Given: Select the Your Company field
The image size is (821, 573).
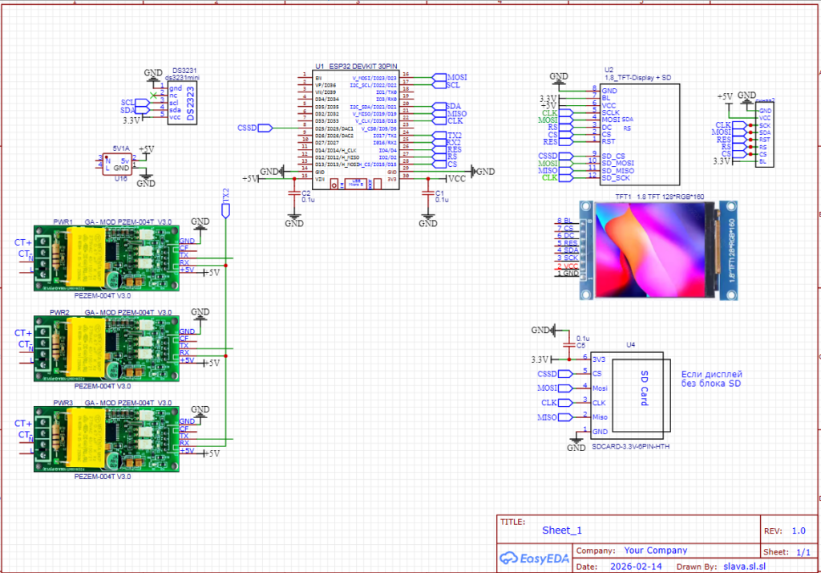Looking at the screenshot, I should [655, 551].
